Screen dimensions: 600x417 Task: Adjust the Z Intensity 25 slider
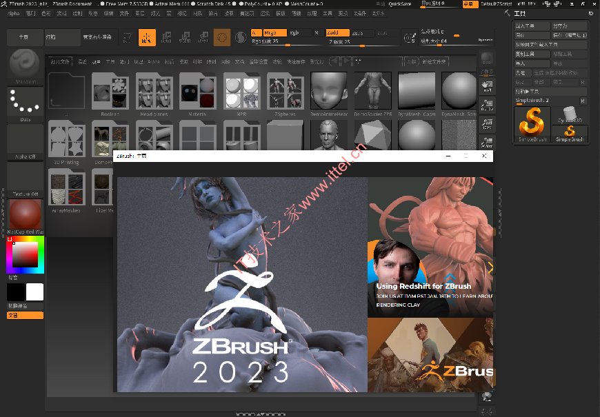pyautogui.click(x=362, y=41)
